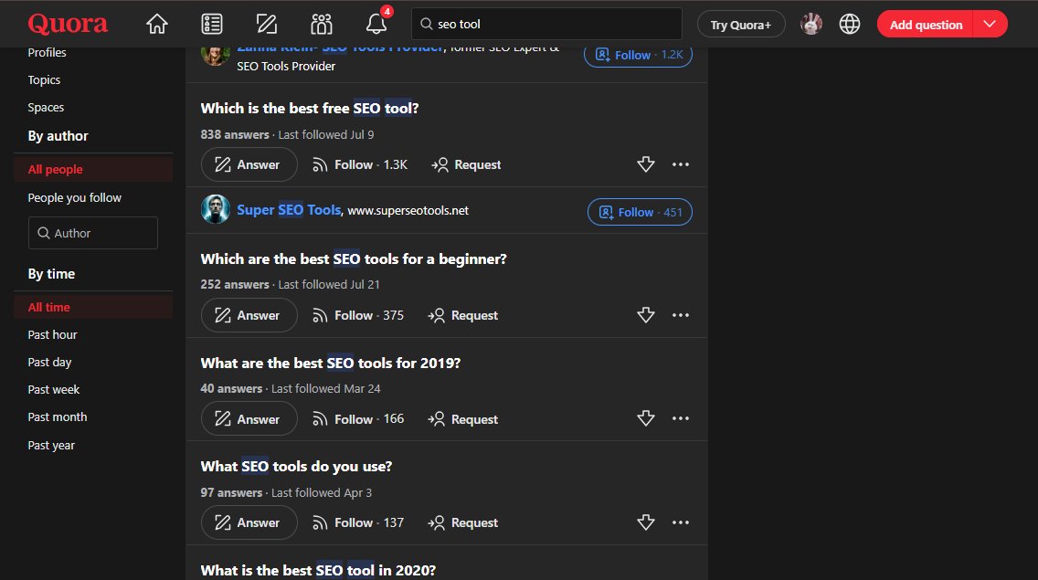Answer 'What SEO tools do you use?'
The height and width of the screenshot is (580, 1038).
pyautogui.click(x=249, y=522)
